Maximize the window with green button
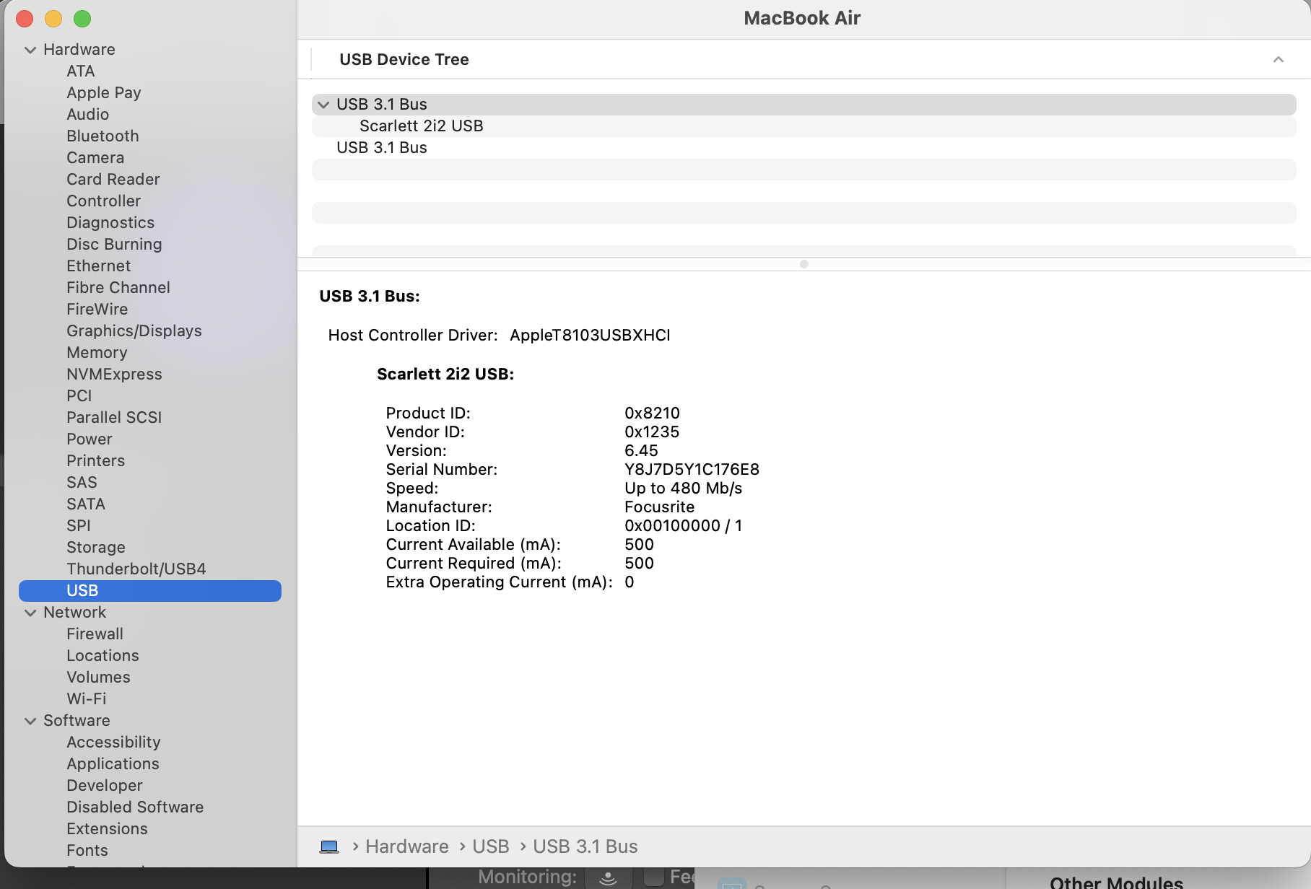This screenshot has height=889, width=1311. pos(82,19)
